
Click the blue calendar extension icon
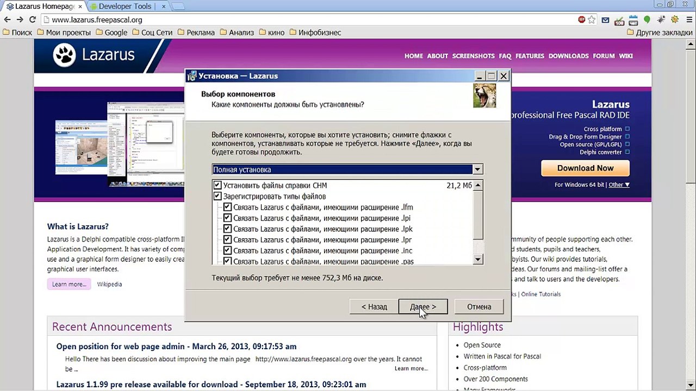point(633,20)
